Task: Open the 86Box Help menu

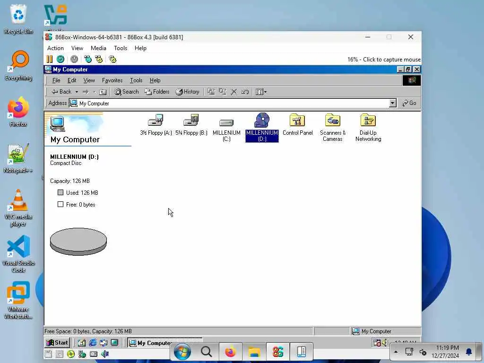Action: point(140,48)
